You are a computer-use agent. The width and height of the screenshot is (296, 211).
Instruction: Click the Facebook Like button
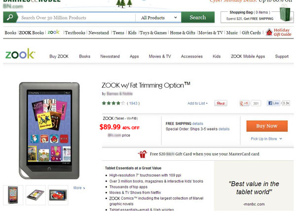[x=273, y=103]
